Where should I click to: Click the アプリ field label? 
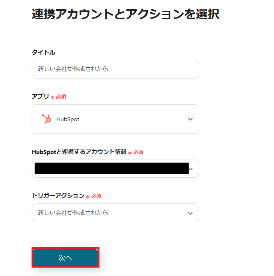coord(40,96)
